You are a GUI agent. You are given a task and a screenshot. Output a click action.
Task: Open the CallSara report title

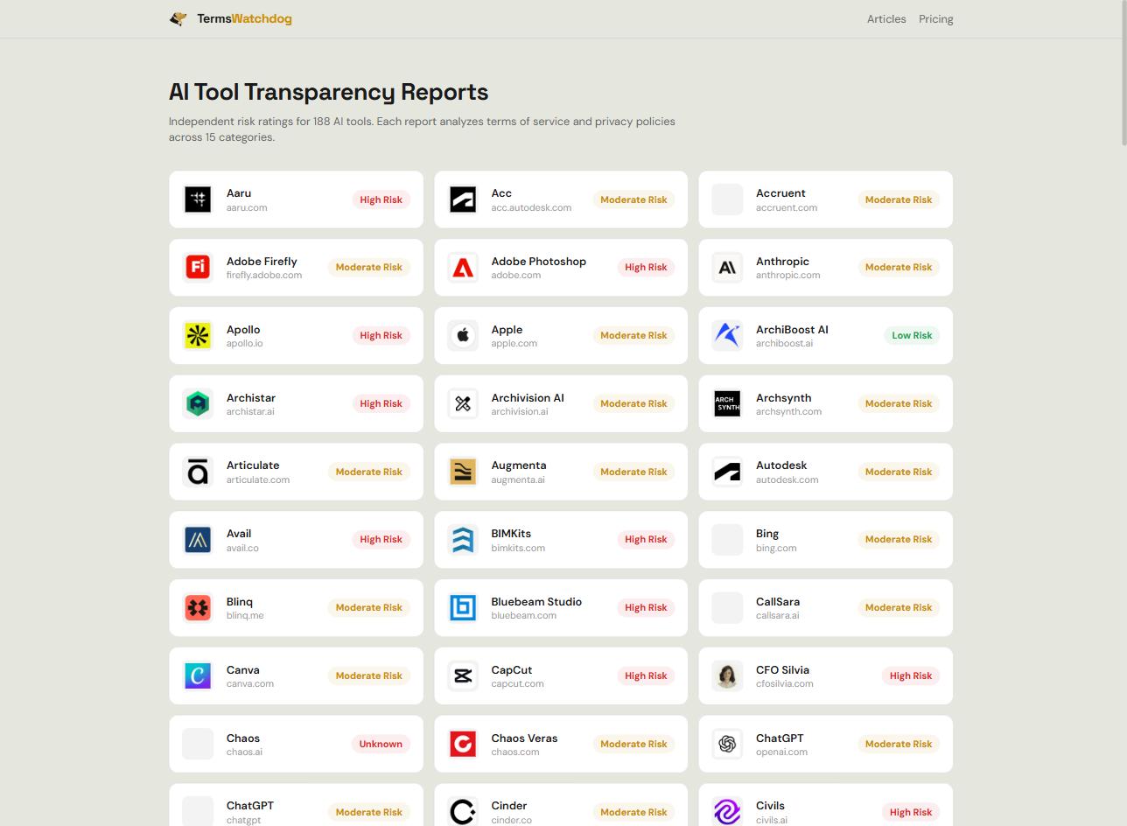click(778, 602)
